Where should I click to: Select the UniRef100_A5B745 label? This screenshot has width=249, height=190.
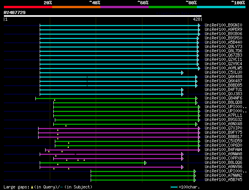223,180
